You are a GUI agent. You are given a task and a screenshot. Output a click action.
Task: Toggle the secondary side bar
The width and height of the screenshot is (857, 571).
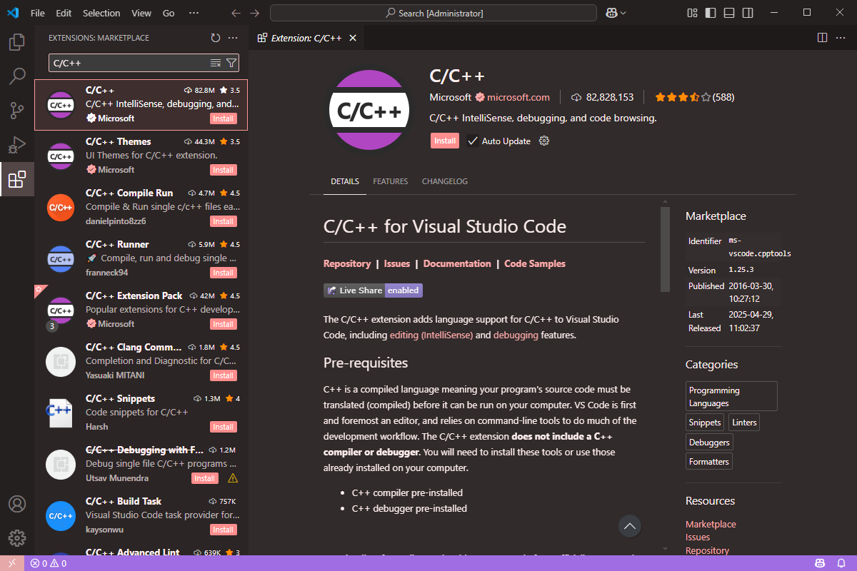747,13
